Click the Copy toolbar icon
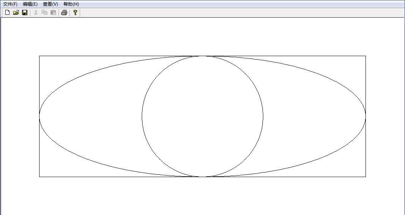The image size is (405, 215). tap(45, 13)
